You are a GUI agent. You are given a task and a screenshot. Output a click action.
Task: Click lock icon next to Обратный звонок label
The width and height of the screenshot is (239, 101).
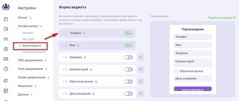(x=96, y=81)
